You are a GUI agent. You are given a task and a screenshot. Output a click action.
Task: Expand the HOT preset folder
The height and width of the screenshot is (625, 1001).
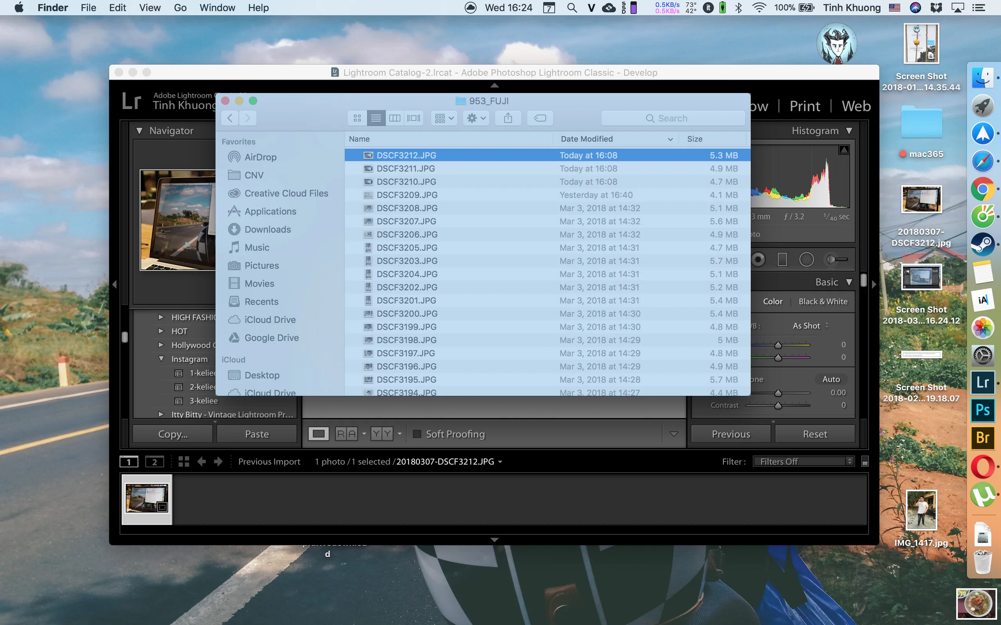point(161,331)
